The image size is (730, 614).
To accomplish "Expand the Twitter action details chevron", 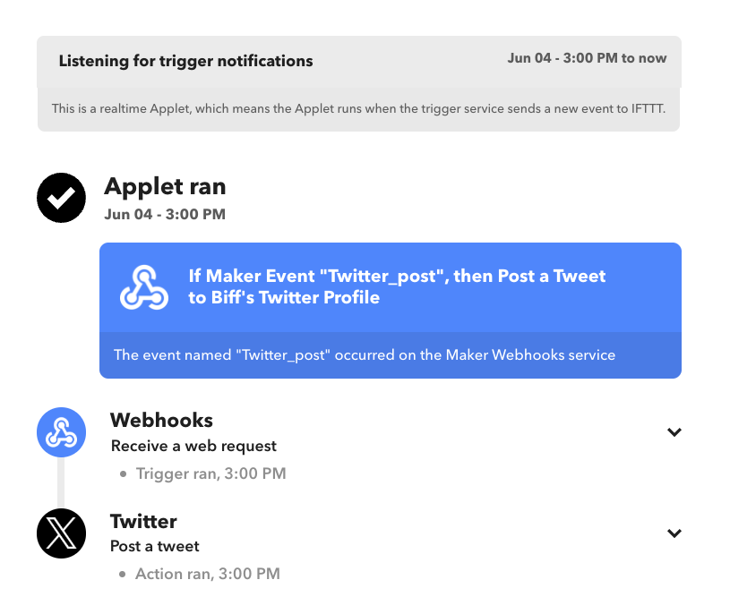I will pyautogui.click(x=674, y=533).
